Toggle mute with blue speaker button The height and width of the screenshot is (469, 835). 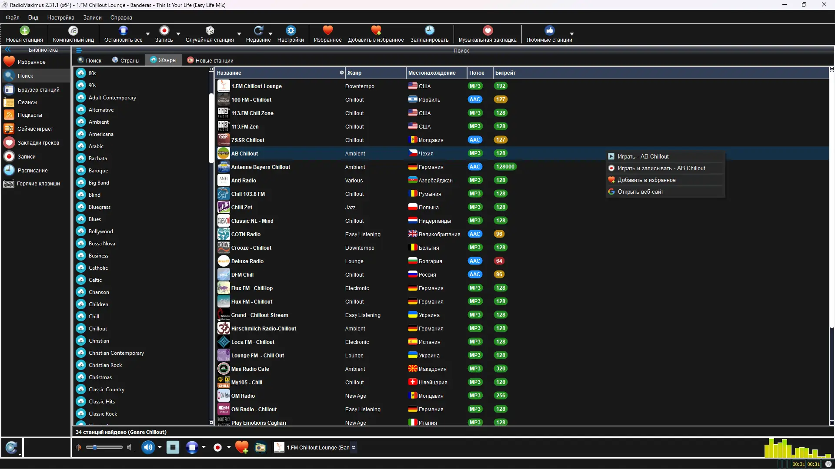(148, 447)
